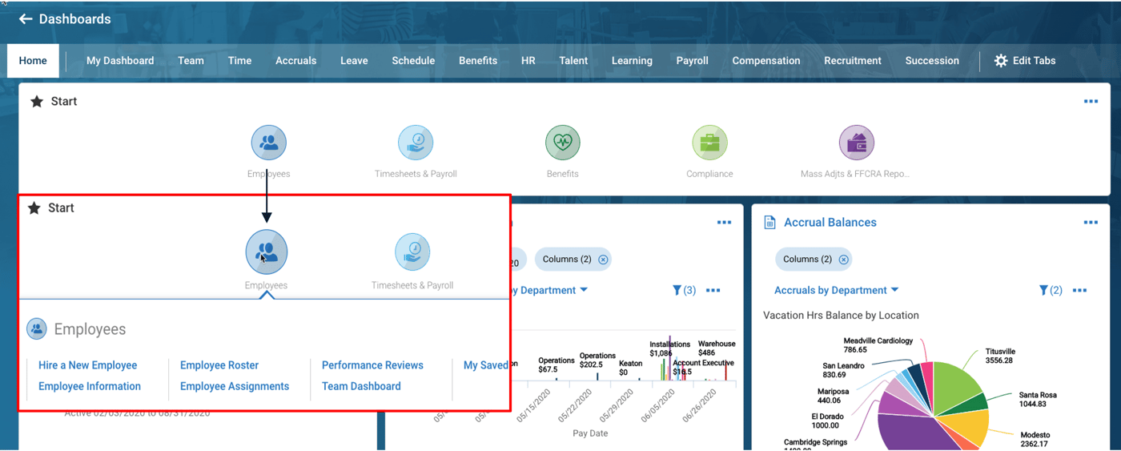
Task: Open the ellipsis at the middle panel's top corner
Action: coord(724,223)
